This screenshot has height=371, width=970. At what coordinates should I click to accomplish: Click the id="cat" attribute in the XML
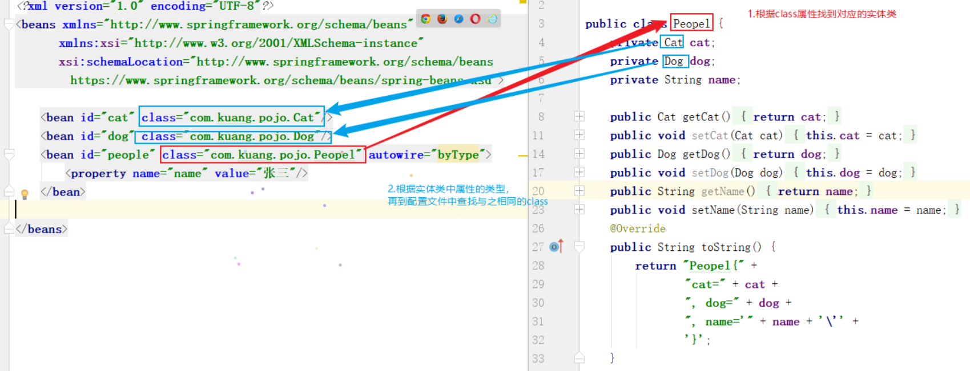click(107, 117)
